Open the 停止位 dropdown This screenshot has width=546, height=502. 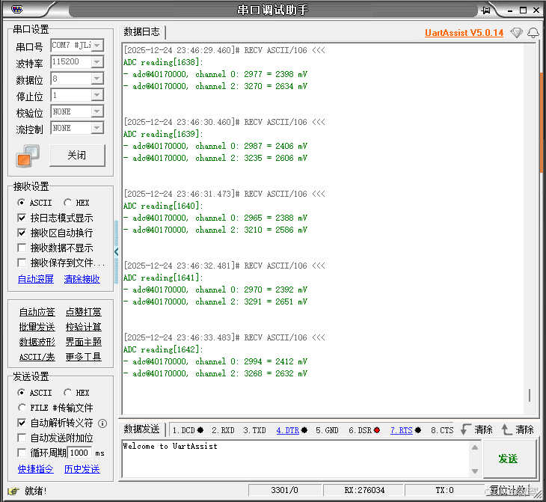pyautogui.click(x=97, y=95)
